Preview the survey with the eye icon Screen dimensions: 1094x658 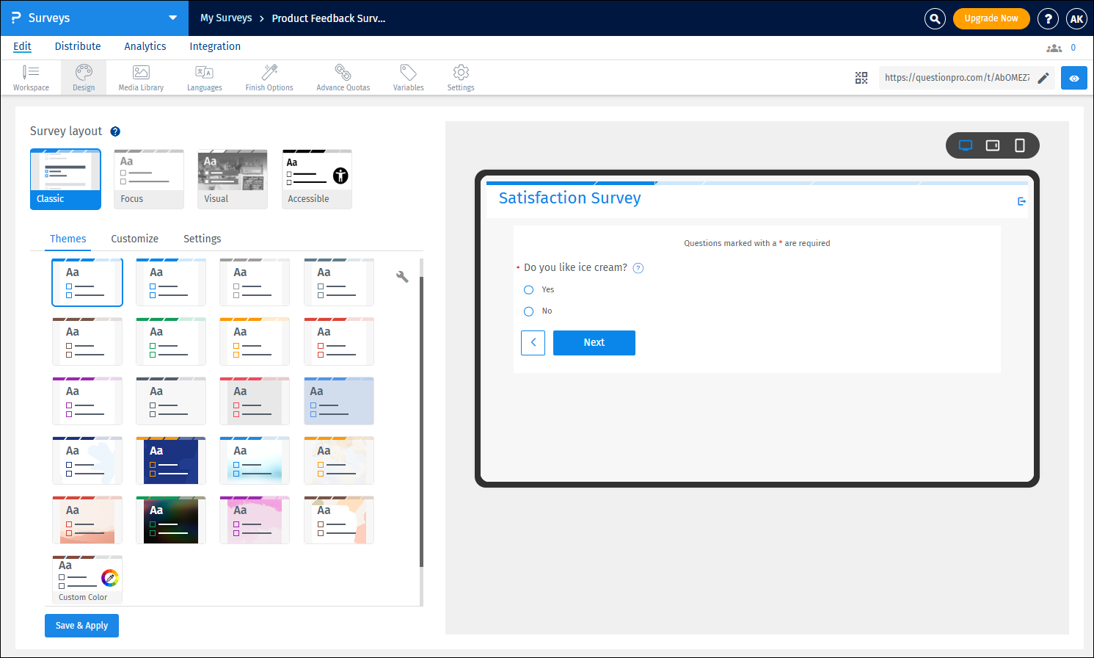[x=1073, y=77]
